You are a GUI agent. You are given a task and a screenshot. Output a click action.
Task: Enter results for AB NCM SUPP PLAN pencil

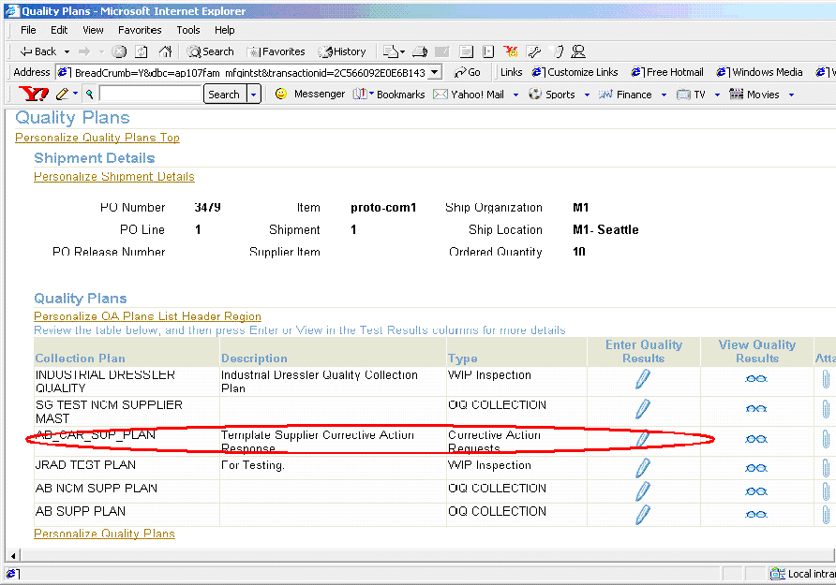click(643, 490)
